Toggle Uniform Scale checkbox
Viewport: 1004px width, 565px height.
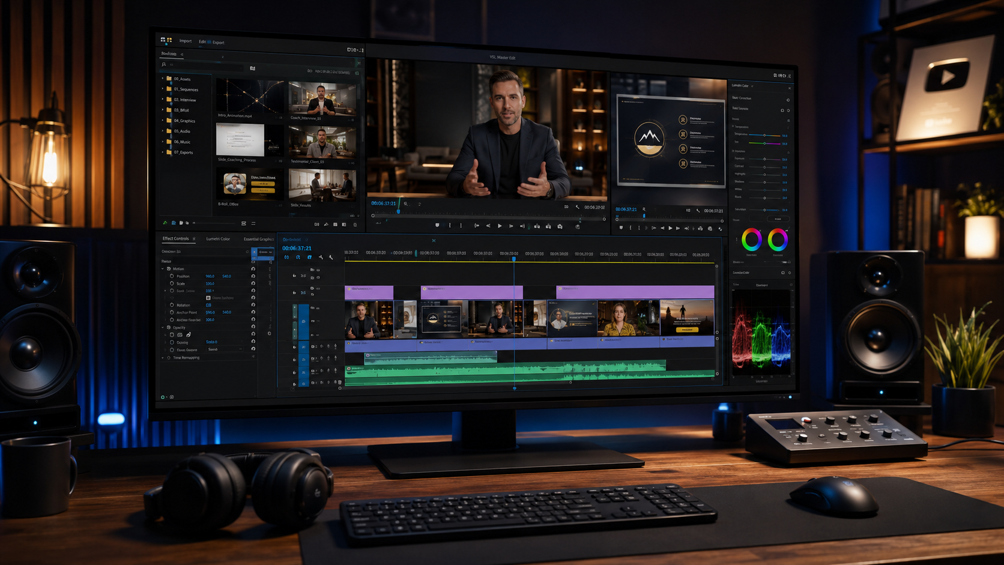point(208,298)
